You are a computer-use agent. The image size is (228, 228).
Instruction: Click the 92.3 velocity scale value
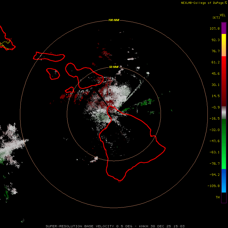click(216, 40)
